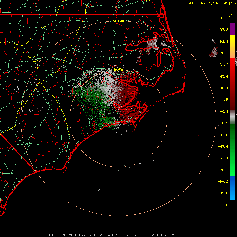Select the -32.0 velocity scale label

click(223, 135)
